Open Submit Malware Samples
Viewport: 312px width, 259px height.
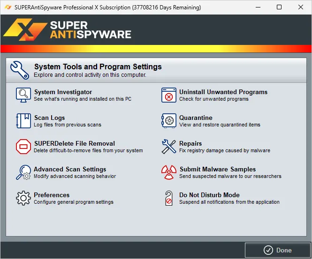tap(218, 169)
